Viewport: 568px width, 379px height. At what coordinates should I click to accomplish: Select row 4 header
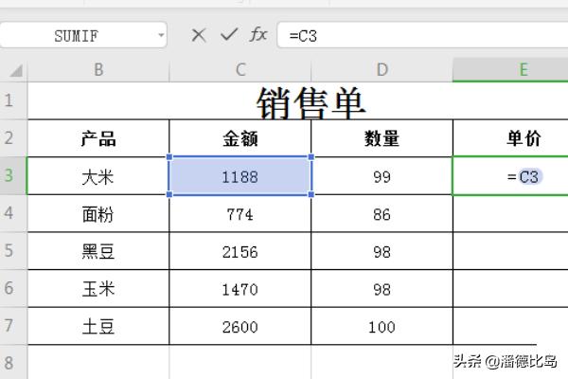(x=13, y=213)
